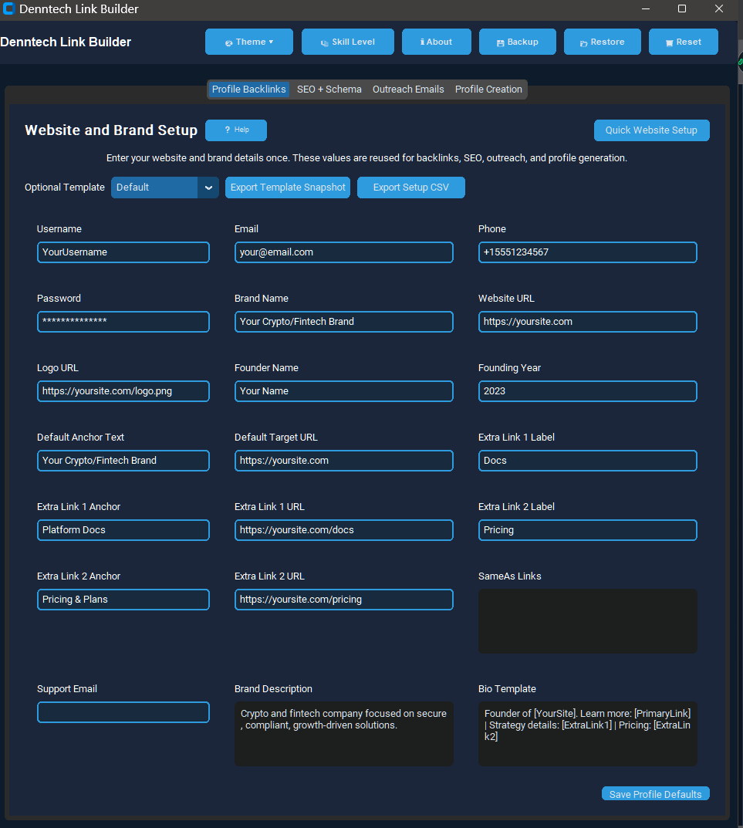
Task: Open the Theme dropdown menu
Action: point(248,42)
